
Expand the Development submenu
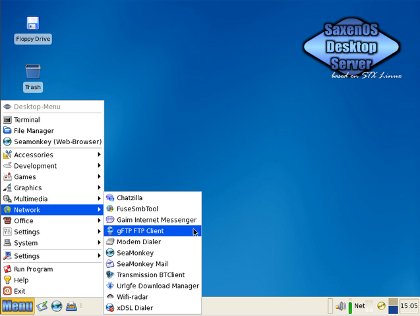click(52, 166)
